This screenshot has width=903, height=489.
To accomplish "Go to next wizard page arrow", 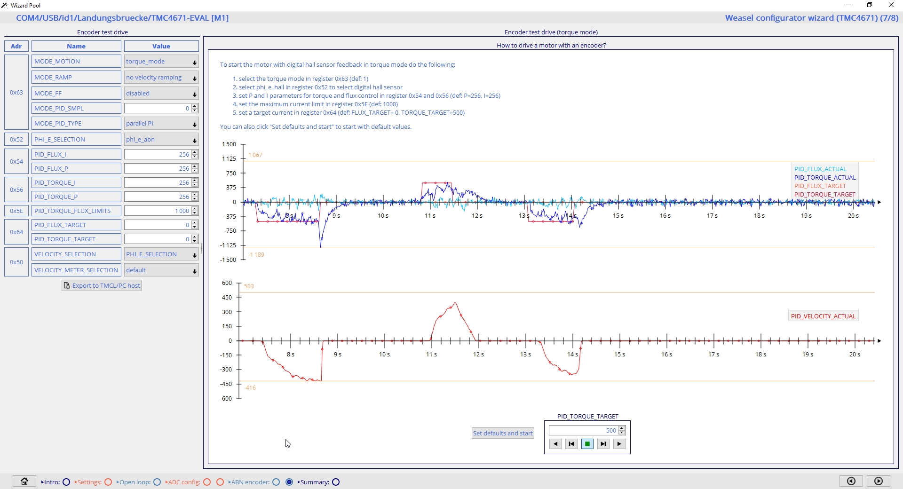I will click(x=879, y=481).
